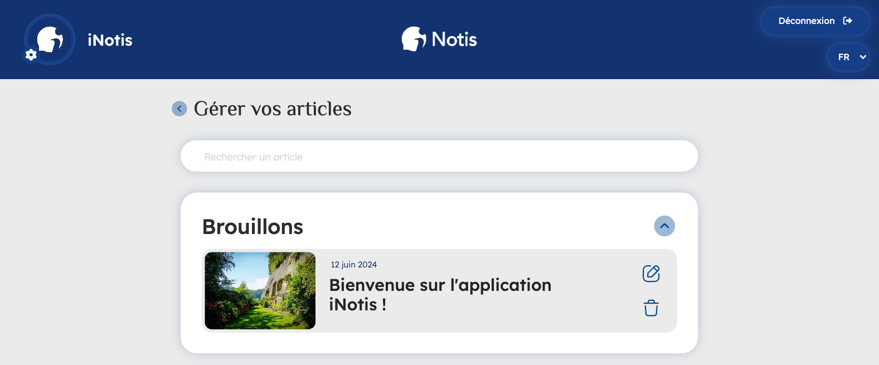Click the central Notis head logo icon
Image resolution: width=879 pixels, height=365 pixels.
coord(414,39)
